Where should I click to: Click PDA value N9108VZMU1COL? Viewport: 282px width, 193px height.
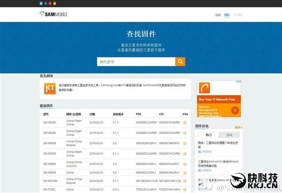147,181
